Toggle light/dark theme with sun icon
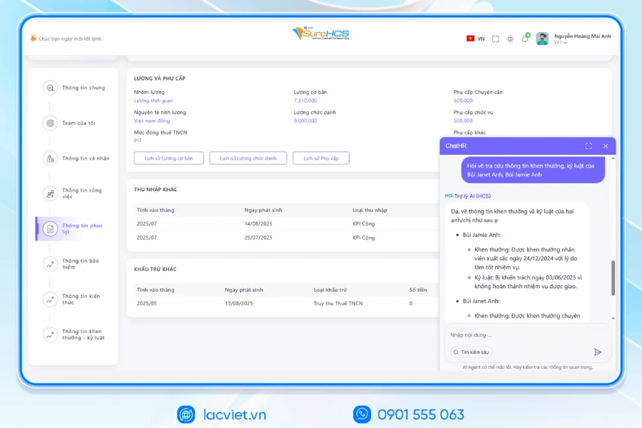This screenshot has width=642, height=428. tap(510, 40)
